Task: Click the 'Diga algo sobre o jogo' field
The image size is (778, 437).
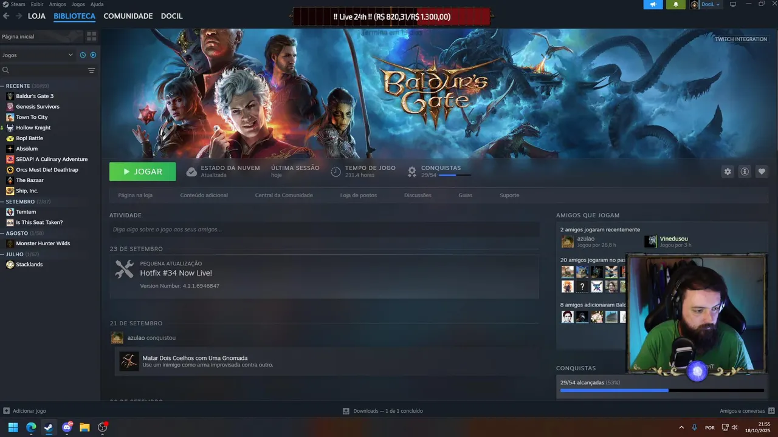Action: tap(324, 229)
